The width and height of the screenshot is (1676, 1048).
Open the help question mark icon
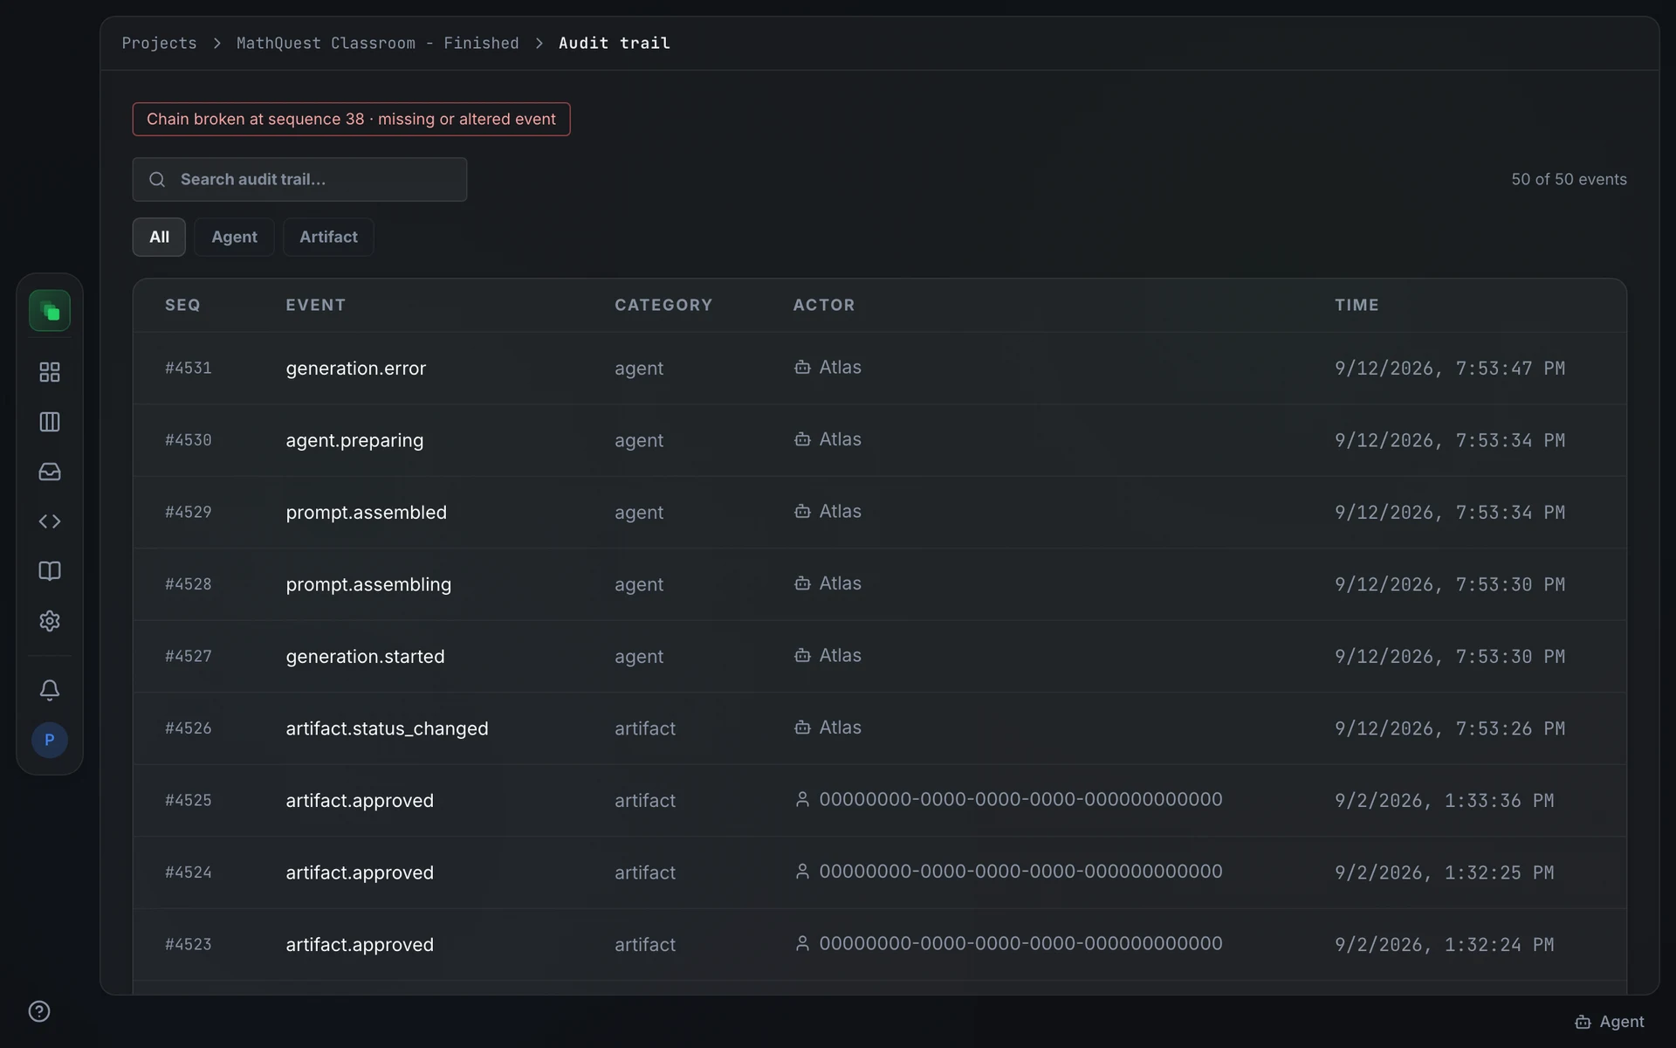[39, 1011]
